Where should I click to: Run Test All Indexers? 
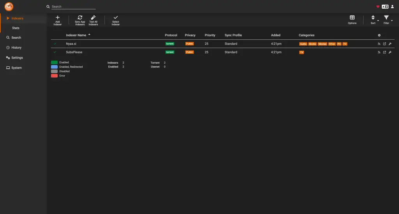93,20
